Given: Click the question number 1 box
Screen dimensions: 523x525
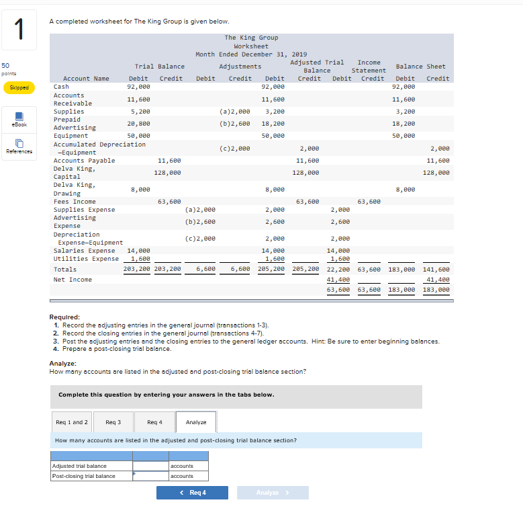Looking at the screenshot, I should [19, 30].
